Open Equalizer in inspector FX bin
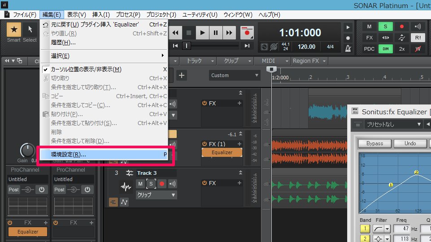The width and height of the screenshot is (431, 242). 28,232
